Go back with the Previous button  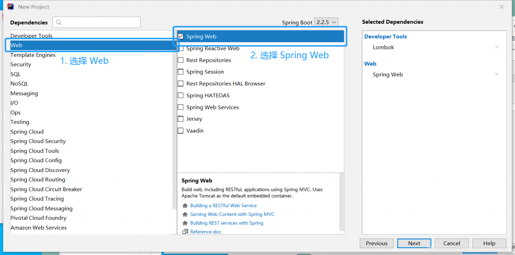pyautogui.click(x=377, y=243)
